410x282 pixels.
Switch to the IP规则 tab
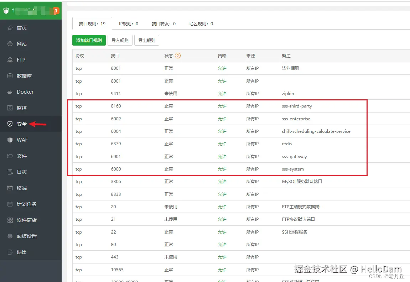pos(129,24)
